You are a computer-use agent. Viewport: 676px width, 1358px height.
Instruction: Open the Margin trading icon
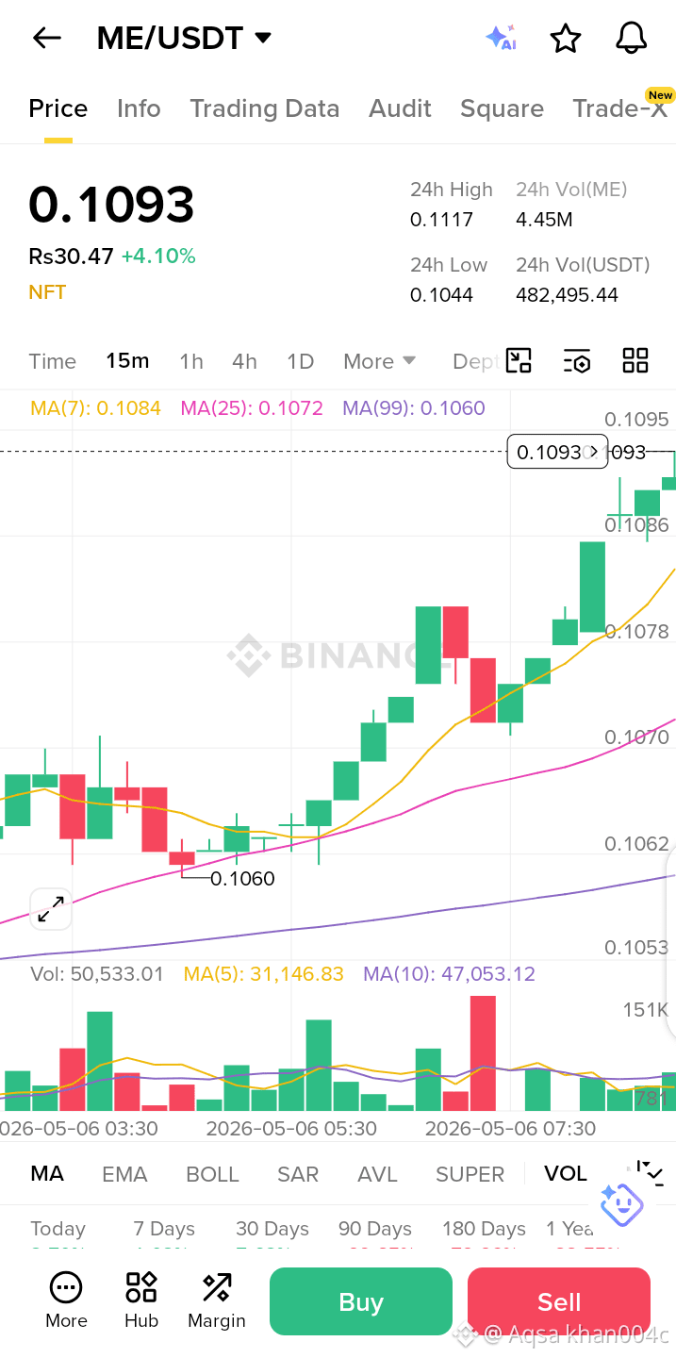(x=217, y=1300)
